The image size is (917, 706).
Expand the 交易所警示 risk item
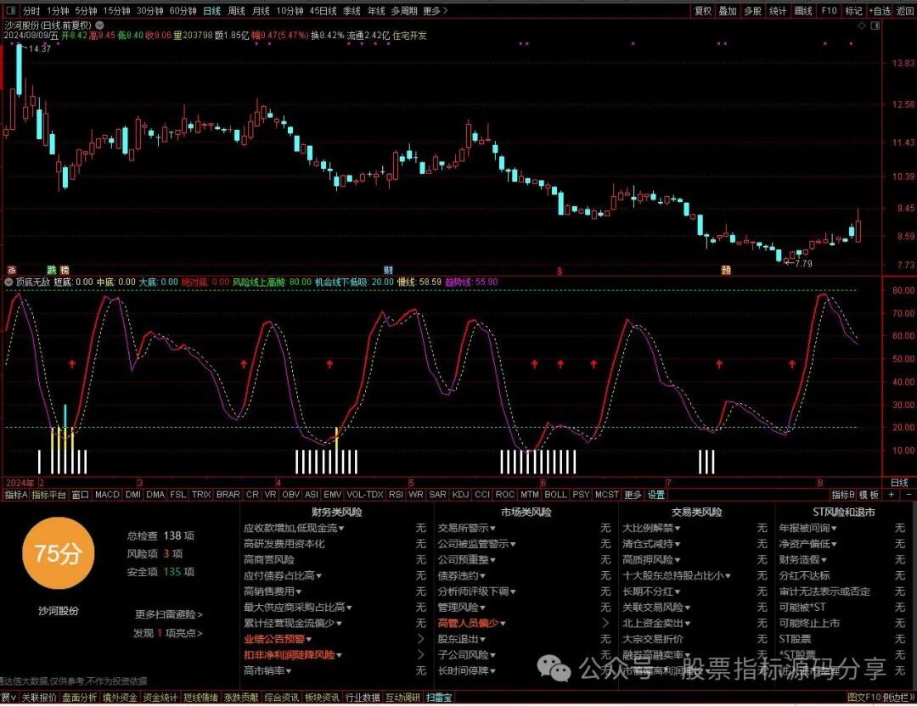[466, 528]
